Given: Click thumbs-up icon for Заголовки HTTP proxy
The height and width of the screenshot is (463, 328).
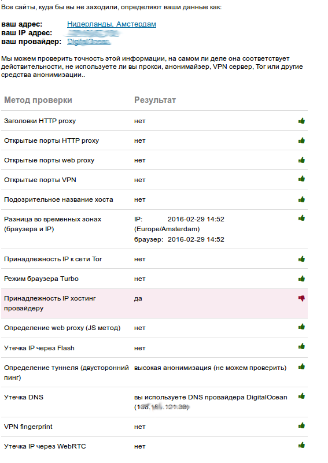Looking at the screenshot, I should (x=301, y=121).
